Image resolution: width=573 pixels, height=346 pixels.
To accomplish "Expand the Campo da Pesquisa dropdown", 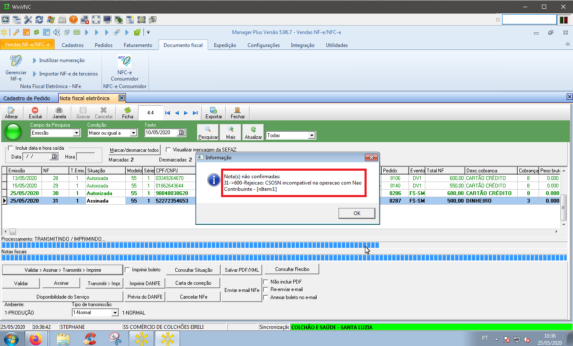I will click(x=76, y=133).
